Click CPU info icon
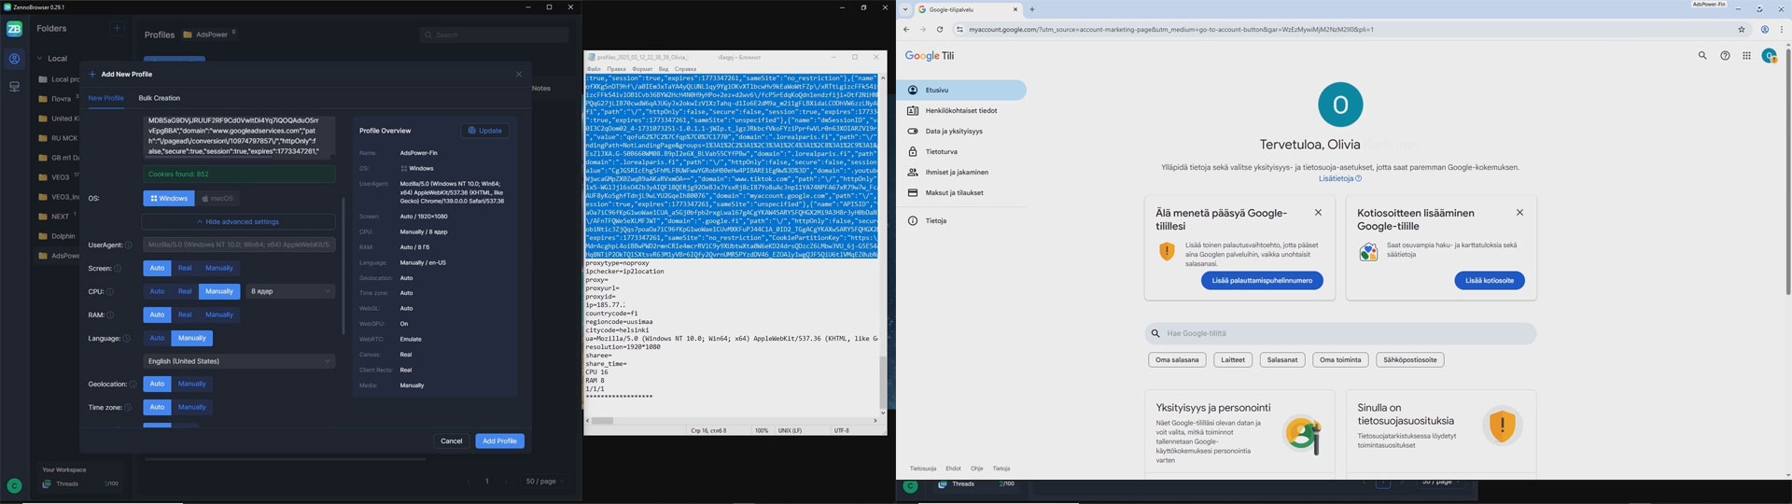Viewport: 1792px width, 504px height. 109,292
